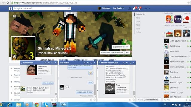Open the three-dots menu on cover
Screen dimensions: 191x107
click(127, 53)
